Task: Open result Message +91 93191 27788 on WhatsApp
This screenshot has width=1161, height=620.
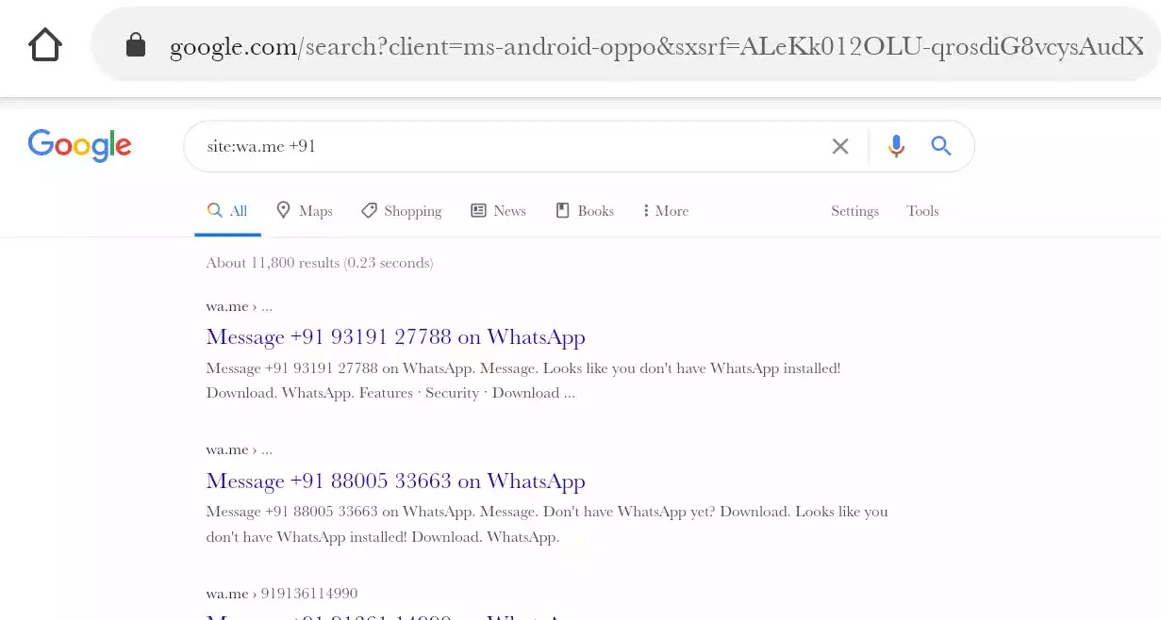Action: (395, 336)
